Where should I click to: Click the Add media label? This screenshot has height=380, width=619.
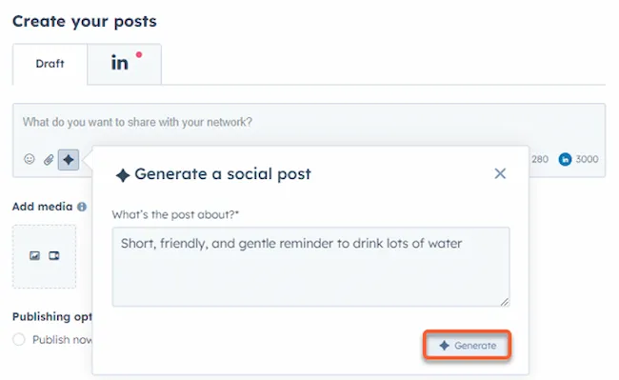coord(42,207)
